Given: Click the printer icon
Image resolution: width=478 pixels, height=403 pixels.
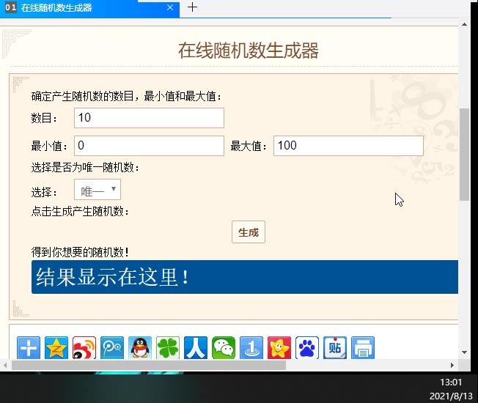Looking at the screenshot, I should click(363, 347).
